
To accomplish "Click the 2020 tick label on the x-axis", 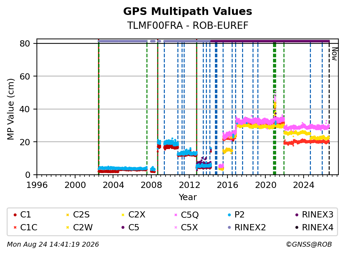I will click(266, 185).
